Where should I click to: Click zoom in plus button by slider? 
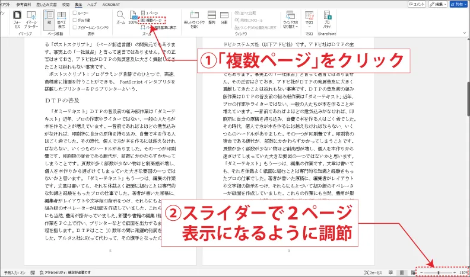click(455, 272)
